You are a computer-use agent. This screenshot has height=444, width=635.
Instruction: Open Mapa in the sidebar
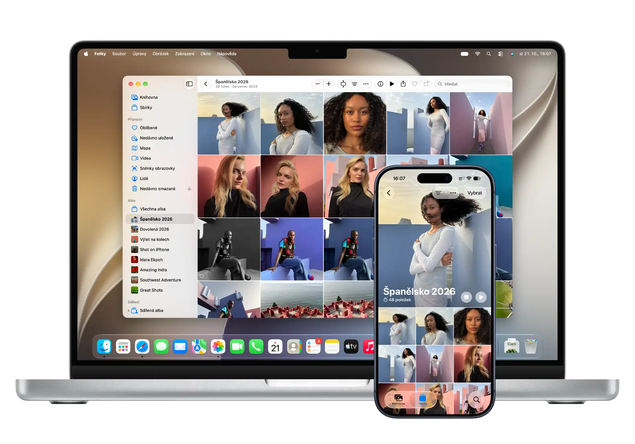(160, 148)
